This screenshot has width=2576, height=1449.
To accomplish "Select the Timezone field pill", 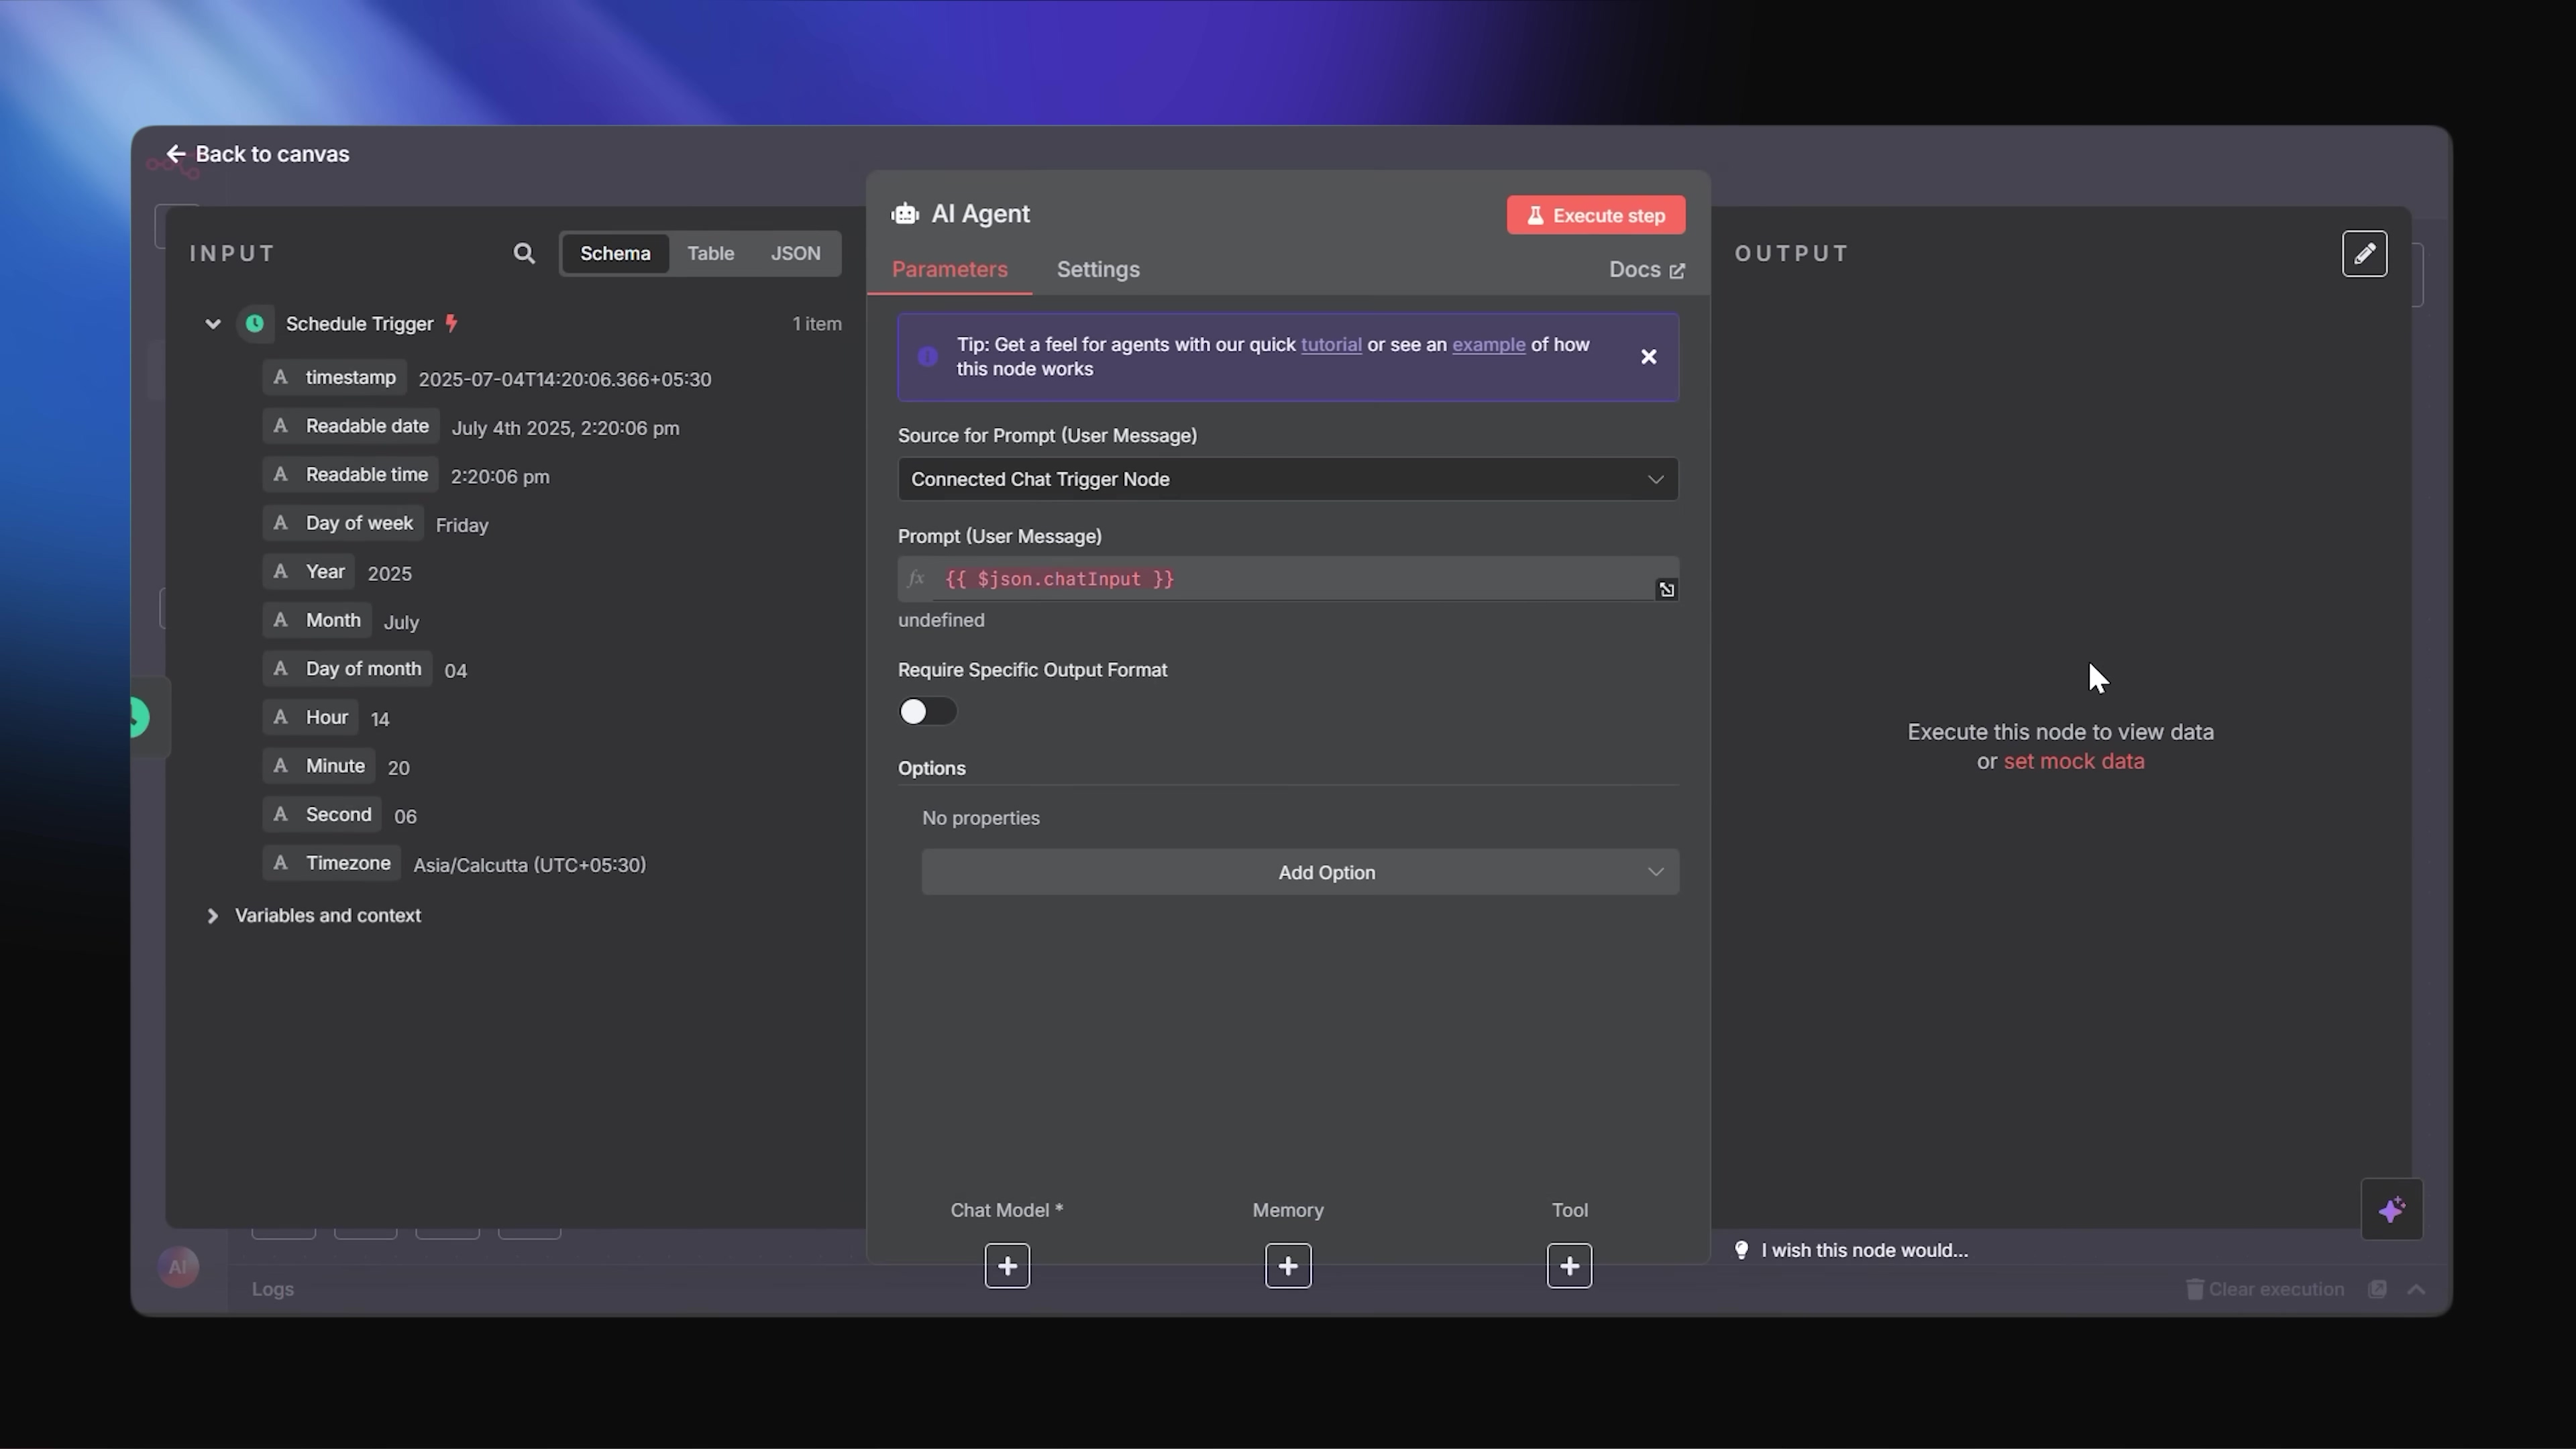I will (x=332, y=863).
